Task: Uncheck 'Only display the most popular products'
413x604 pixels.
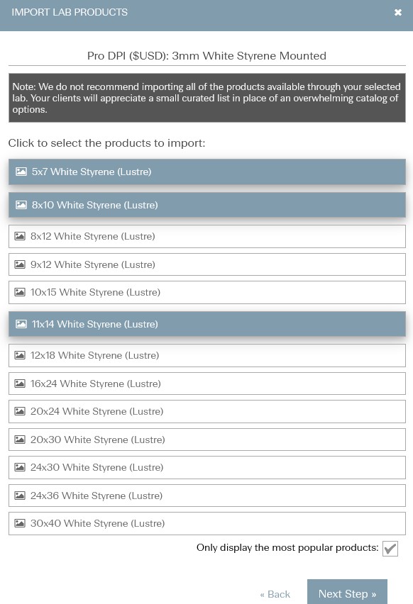Action: pos(390,549)
